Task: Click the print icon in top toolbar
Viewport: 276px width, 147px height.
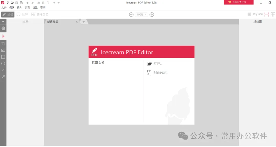Action: point(21,3)
